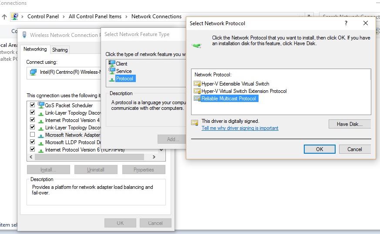
Task: Click the help question mark in Select Network Protocol
Action: (346, 23)
